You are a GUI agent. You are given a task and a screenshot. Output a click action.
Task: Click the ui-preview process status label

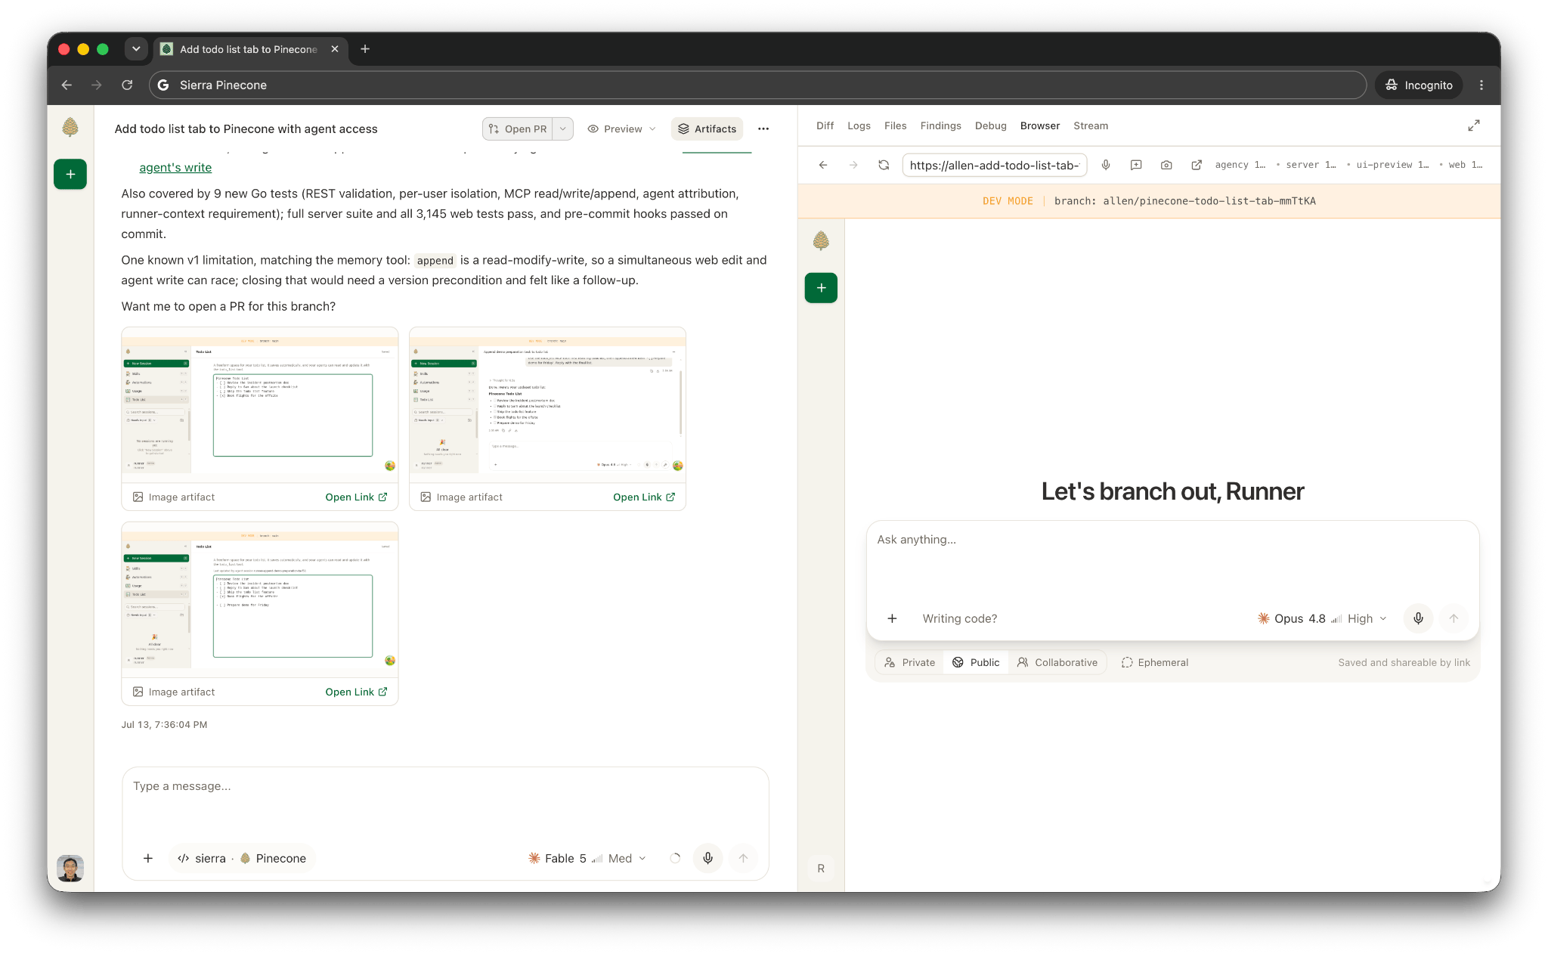[1392, 165]
